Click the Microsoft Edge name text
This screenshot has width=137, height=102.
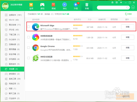pyautogui.click(x=47, y=25)
